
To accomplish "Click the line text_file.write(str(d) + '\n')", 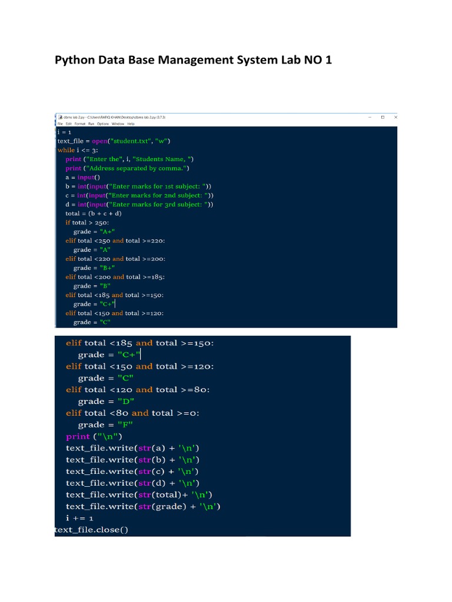I will coord(132,483).
